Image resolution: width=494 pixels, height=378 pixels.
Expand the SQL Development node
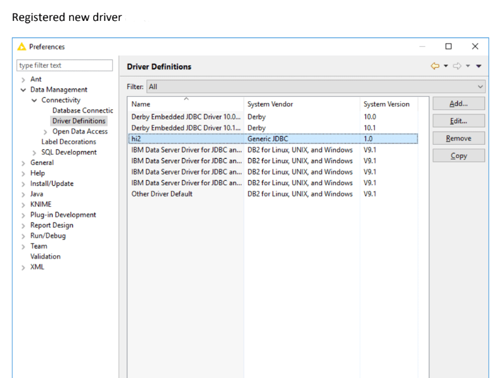click(x=35, y=152)
